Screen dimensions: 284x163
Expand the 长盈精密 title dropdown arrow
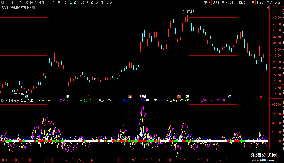click(34, 8)
